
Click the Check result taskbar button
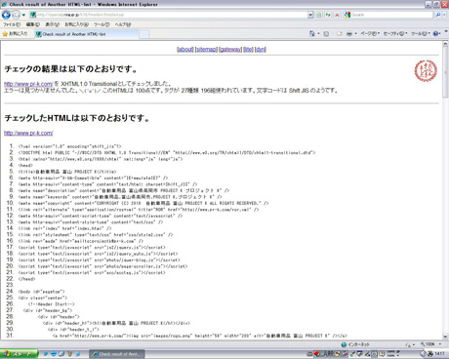pyautogui.click(x=117, y=354)
